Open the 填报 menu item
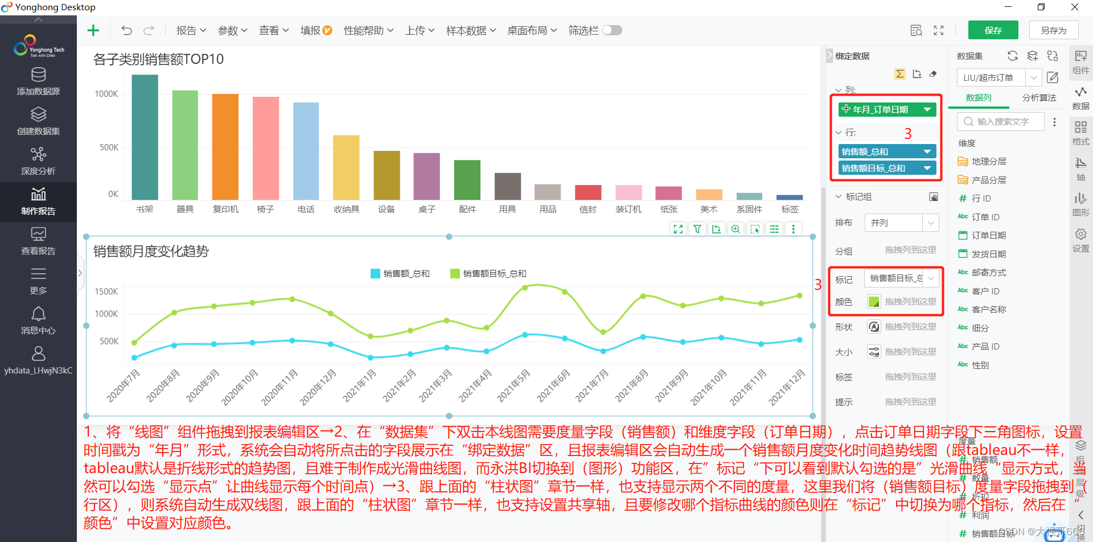 316,30
